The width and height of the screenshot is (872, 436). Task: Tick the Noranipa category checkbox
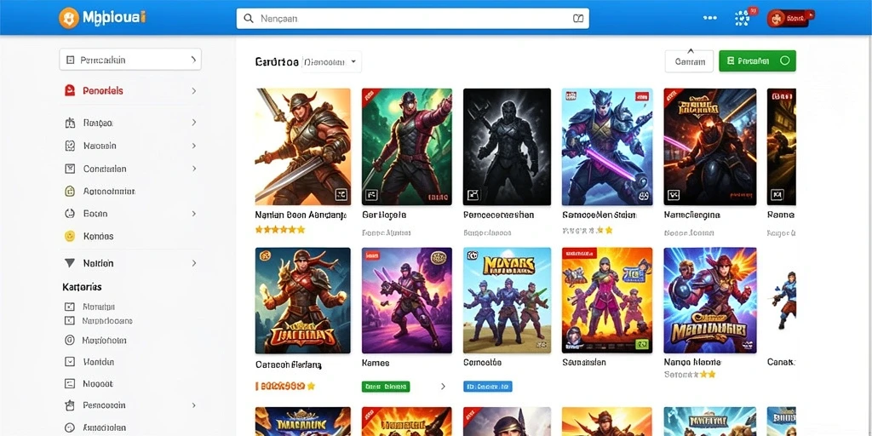pyautogui.click(x=70, y=307)
